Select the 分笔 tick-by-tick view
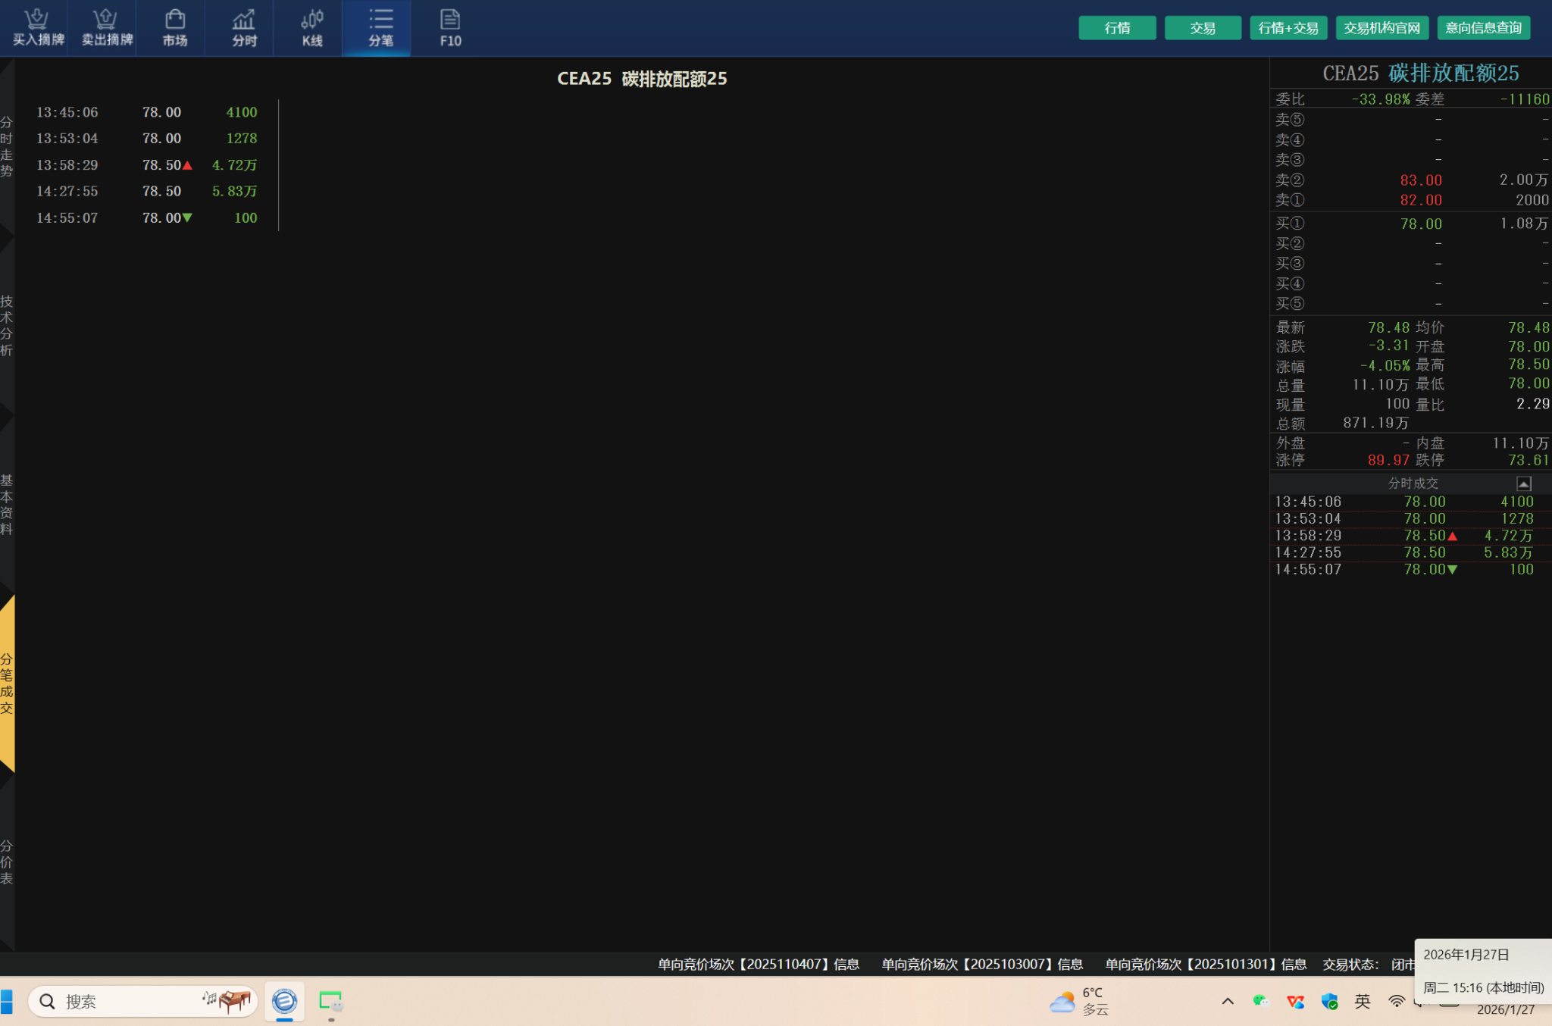1552x1026 pixels. [x=380, y=28]
